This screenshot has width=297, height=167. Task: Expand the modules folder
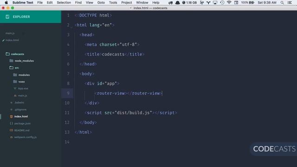tap(24, 75)
